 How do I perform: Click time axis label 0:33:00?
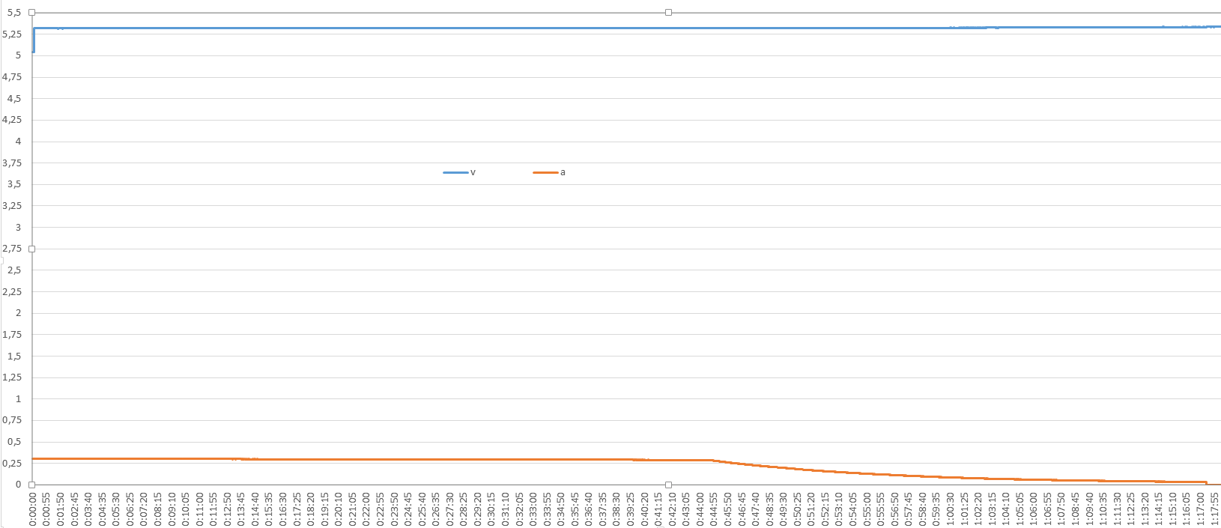(533, 509)
